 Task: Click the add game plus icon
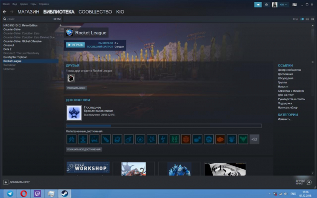tap(6, 182)
